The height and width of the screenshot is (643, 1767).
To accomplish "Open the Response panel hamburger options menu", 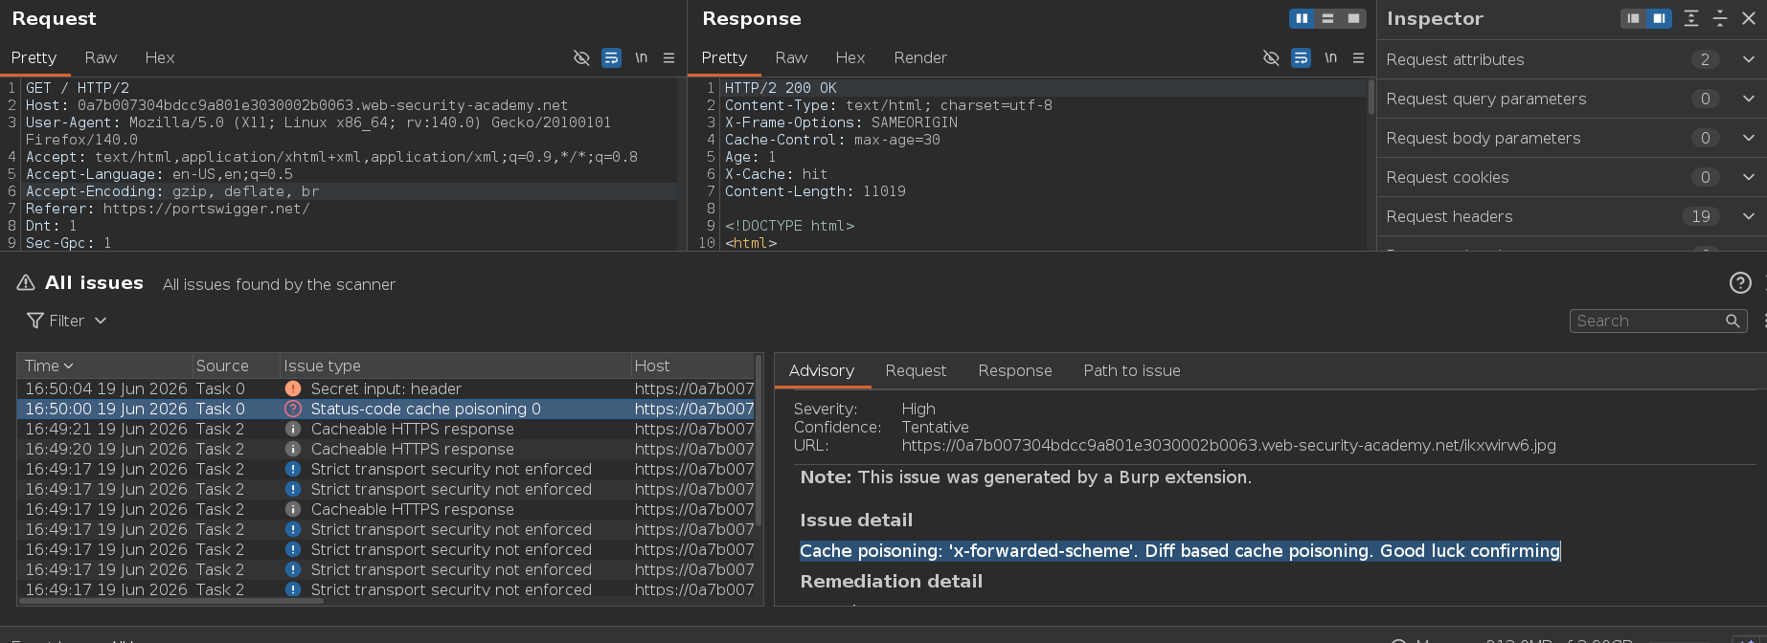I will click(x=1358, y=57).
